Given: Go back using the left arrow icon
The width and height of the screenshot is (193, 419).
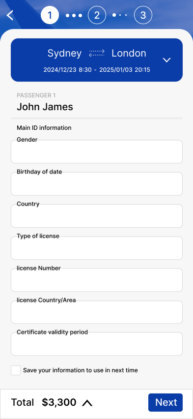Looking at the screenshot, I should pos(10,15).
